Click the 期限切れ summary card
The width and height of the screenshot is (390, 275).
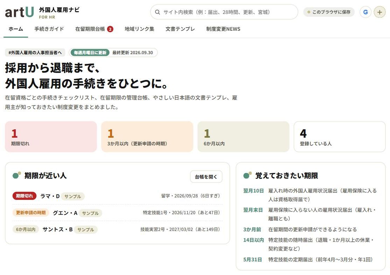pos(51,137)
